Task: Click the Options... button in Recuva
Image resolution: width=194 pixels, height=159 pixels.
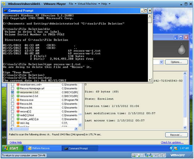Action: [x=176, y=62]
